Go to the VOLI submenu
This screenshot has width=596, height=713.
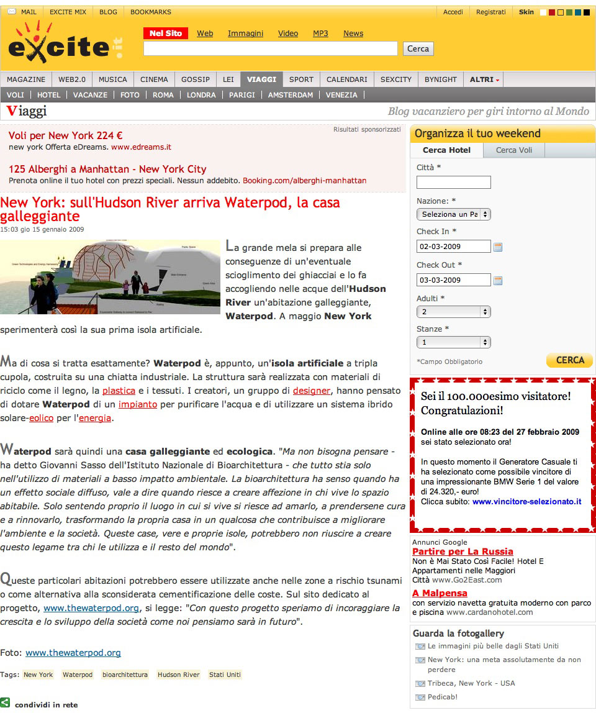coord(16,95)
